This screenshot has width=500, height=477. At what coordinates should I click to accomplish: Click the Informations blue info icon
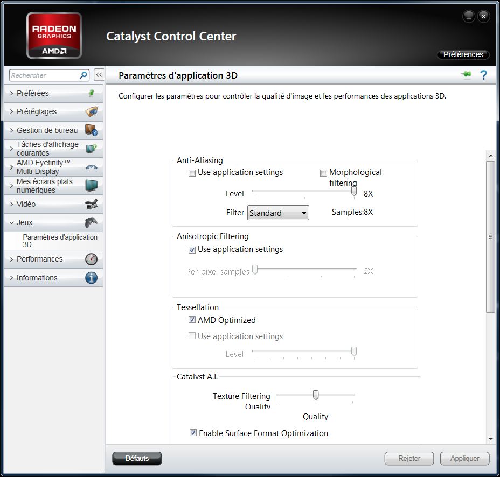click(x=91, y=278)
